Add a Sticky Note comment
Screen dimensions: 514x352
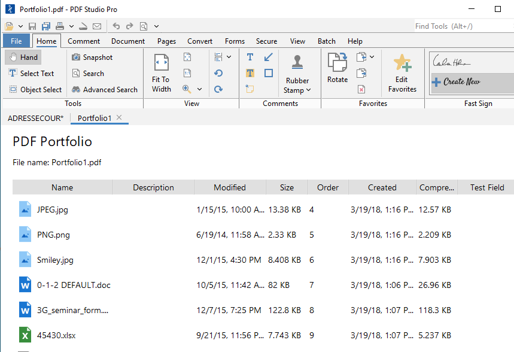click(x=250, y=89)
